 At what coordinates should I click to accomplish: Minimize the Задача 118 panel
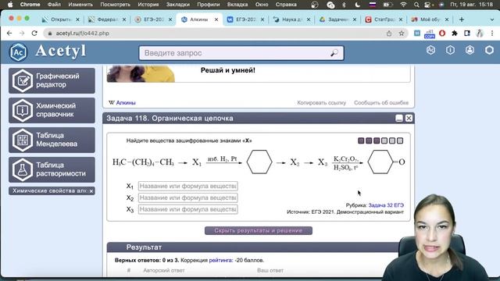pyautogui.click(x=399, y=118)
